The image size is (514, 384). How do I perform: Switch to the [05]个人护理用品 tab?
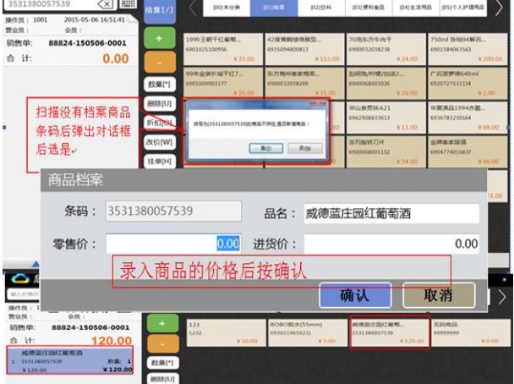click(x=463, y=8)
